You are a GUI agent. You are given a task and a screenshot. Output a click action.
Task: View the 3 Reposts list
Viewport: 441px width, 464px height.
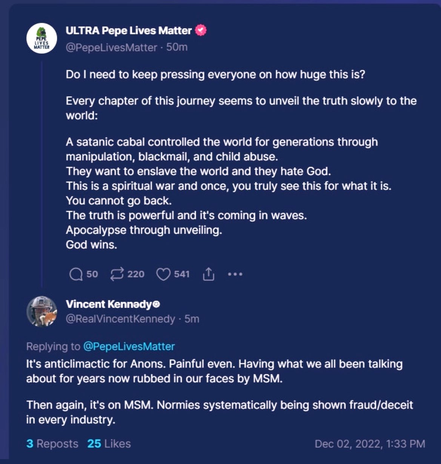(52, 444)
